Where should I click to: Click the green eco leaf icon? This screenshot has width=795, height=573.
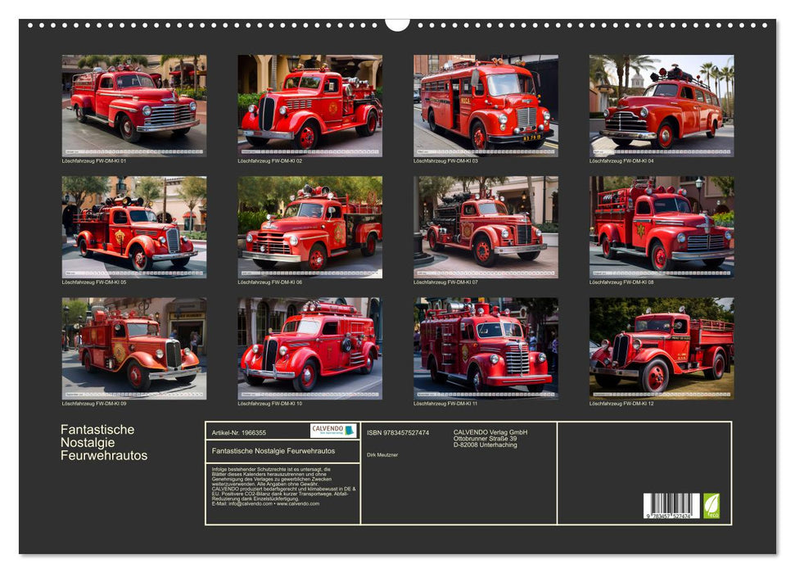click(x=711, y=505)
